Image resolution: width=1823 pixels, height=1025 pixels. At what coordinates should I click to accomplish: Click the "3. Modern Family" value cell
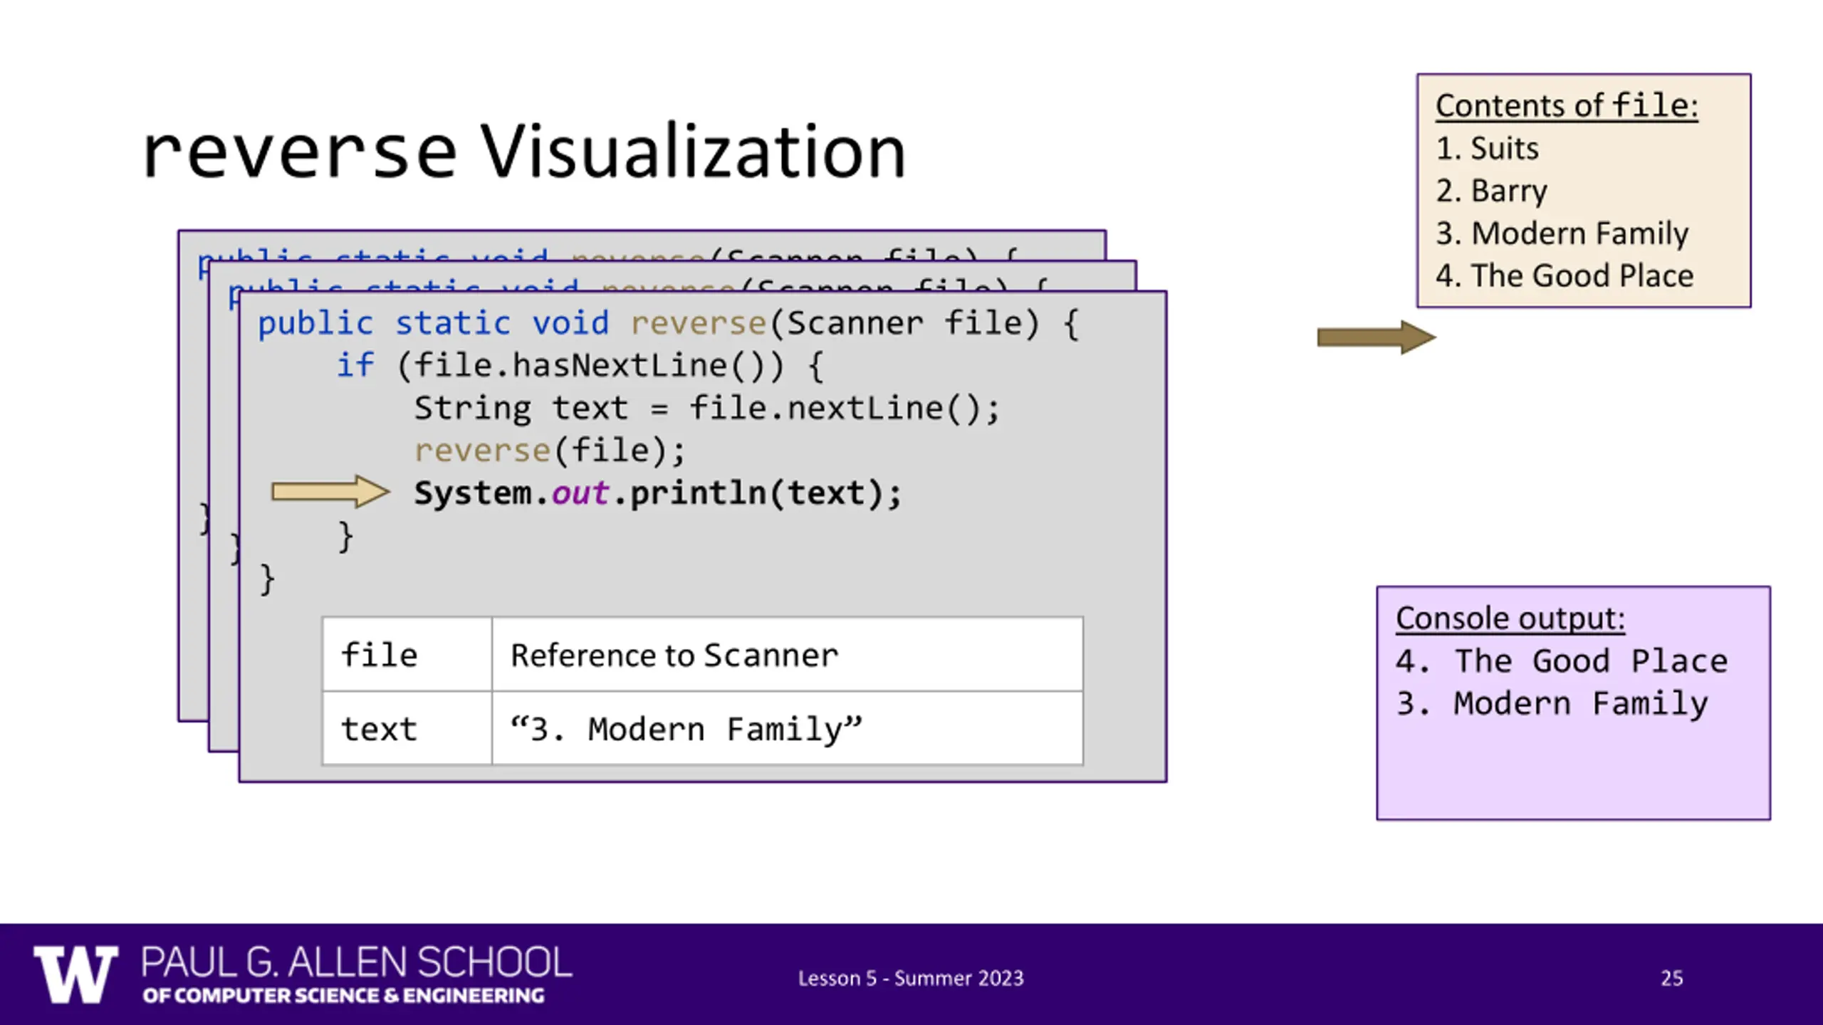point(788,728)
